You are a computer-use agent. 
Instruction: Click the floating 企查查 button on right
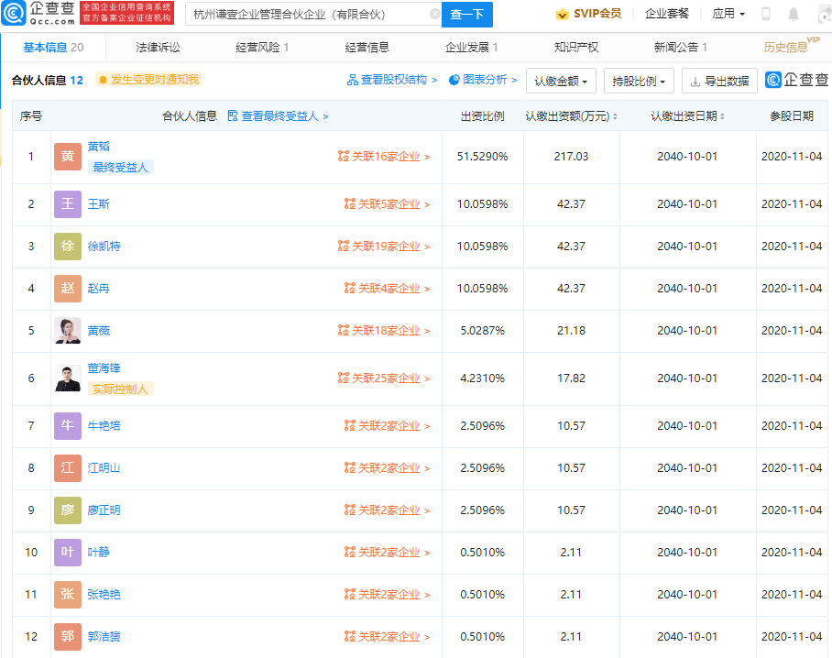(796, 81)
